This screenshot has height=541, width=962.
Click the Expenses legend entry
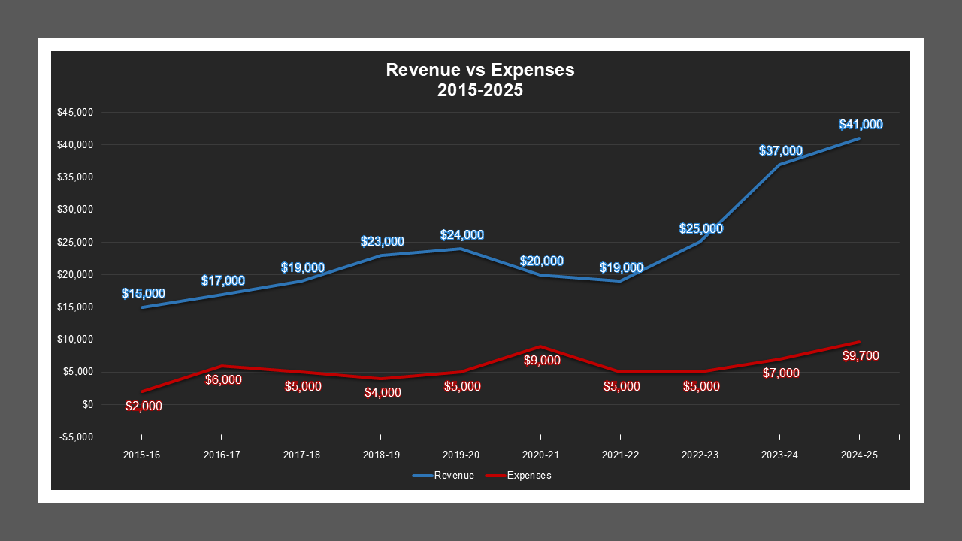pos(529,476)
